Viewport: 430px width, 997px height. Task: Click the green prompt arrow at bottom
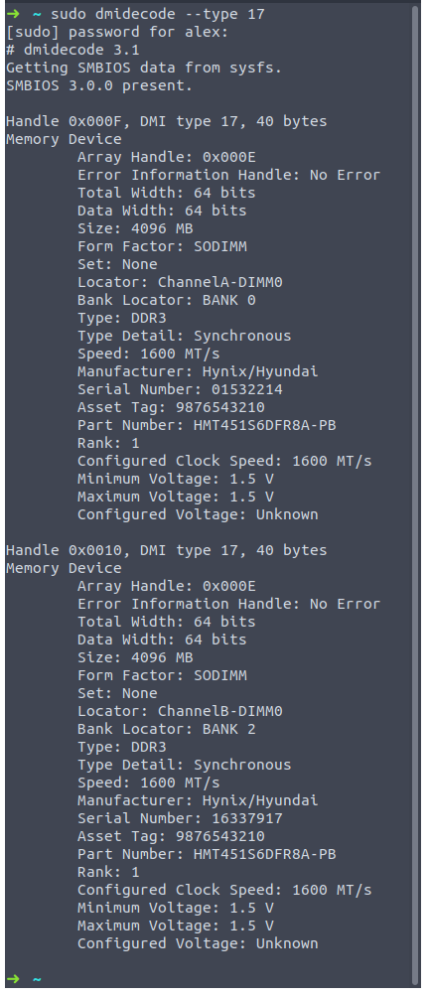[x=13, y=979]
